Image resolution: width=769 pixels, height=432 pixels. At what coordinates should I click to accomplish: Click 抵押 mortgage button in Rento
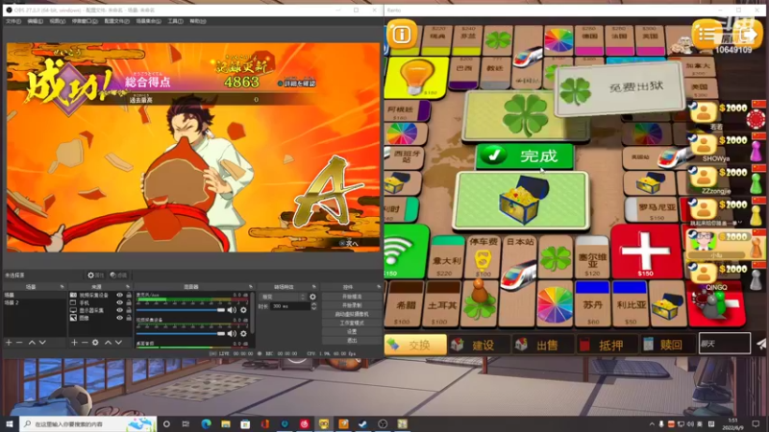[x=607, y=345]
